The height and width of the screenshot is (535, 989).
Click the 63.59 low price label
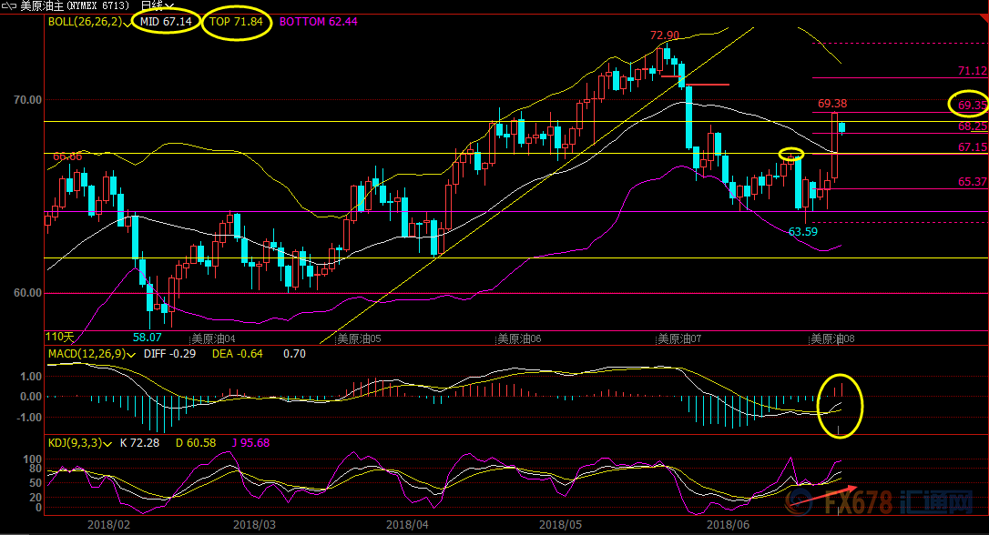[803, 232]
